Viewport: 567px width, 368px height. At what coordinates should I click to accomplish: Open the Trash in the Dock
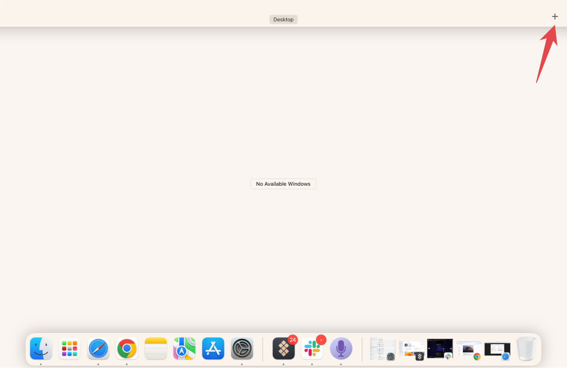click(x=526, y=348)
